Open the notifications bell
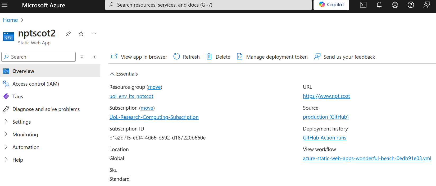The height and width of the screenshot is (186, 436). [x=379, y=5]
